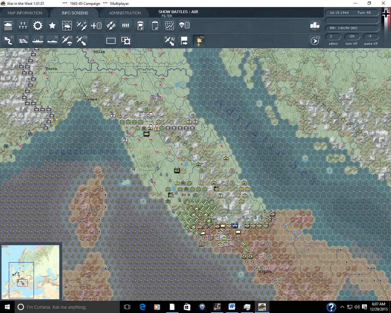
Task: Open the star commander's report icon
Action: point(52,25)
